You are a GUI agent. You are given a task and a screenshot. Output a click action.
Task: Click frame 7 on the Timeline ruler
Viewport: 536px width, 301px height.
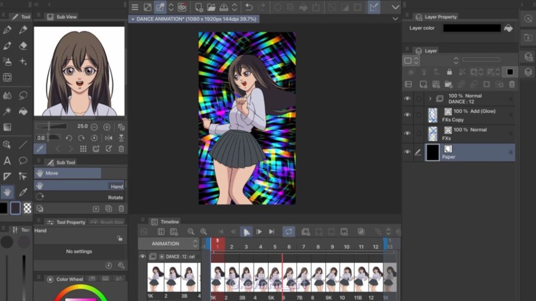click(304, 247)
